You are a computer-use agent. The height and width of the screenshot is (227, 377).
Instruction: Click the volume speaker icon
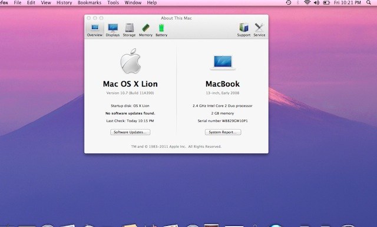(317, 2)
